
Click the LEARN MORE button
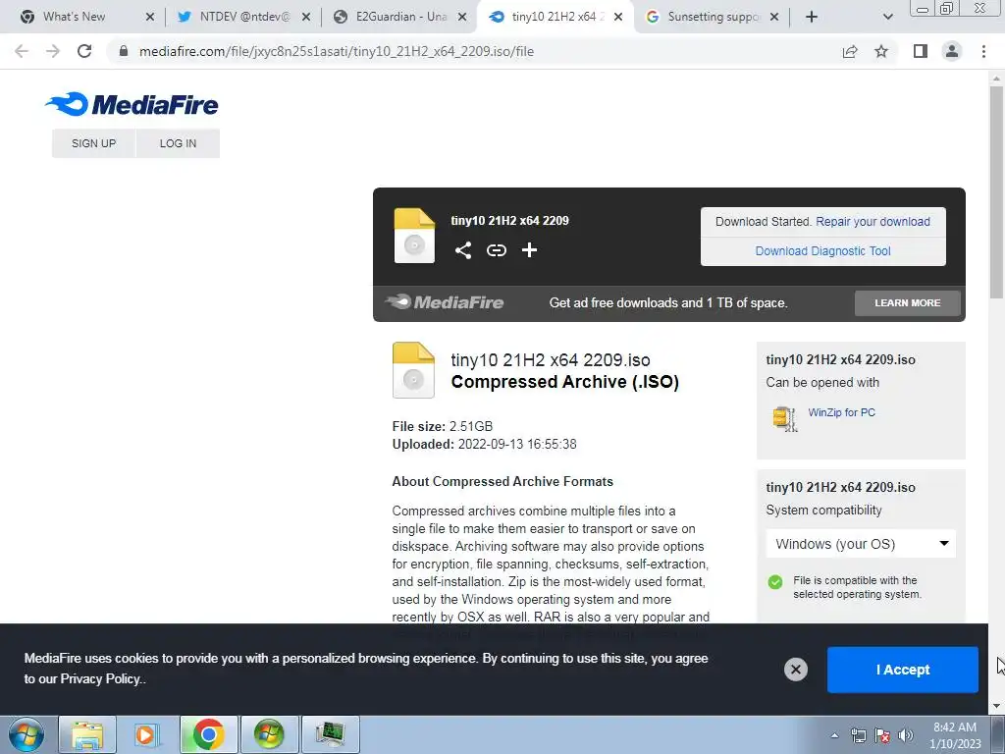(908, 302)
